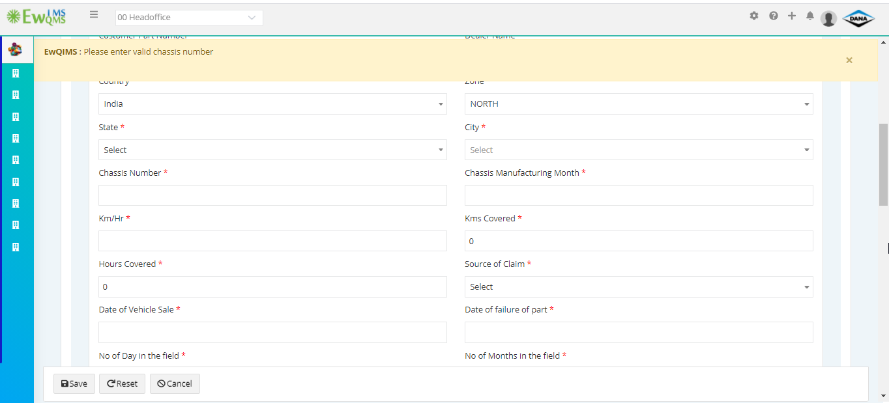Screen dimensions: 889x403
Task: Click the Date of failure of part field
Action: tap(639, 332)
